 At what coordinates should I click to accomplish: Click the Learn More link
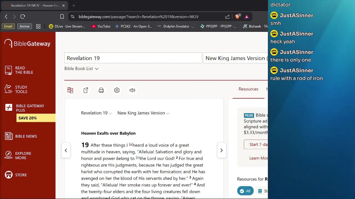click(258, 158)
